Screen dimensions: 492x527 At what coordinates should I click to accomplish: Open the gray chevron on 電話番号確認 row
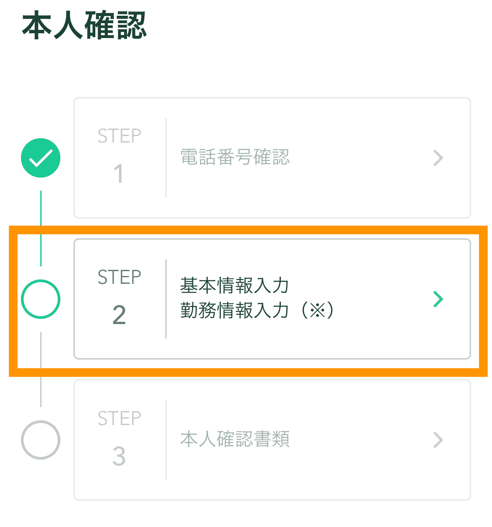point(438,158)
